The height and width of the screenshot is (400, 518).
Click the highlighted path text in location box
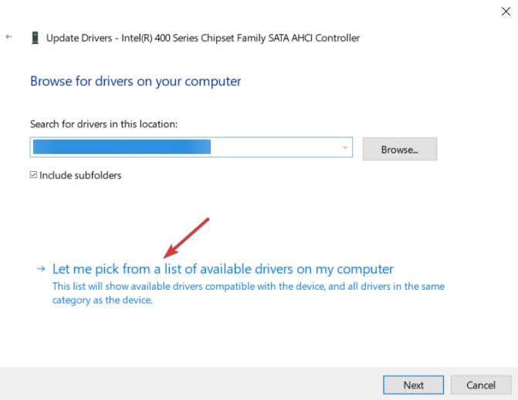pos(121,148)
